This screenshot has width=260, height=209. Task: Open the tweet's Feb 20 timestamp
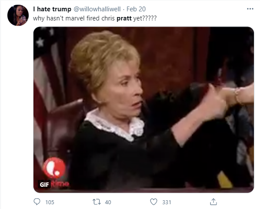136,9
